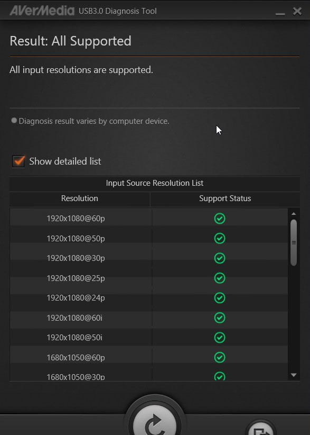Click the Resolution column header
Image resolution: width=310 pixels, height=435 pixels.
(x=80, y=198)
